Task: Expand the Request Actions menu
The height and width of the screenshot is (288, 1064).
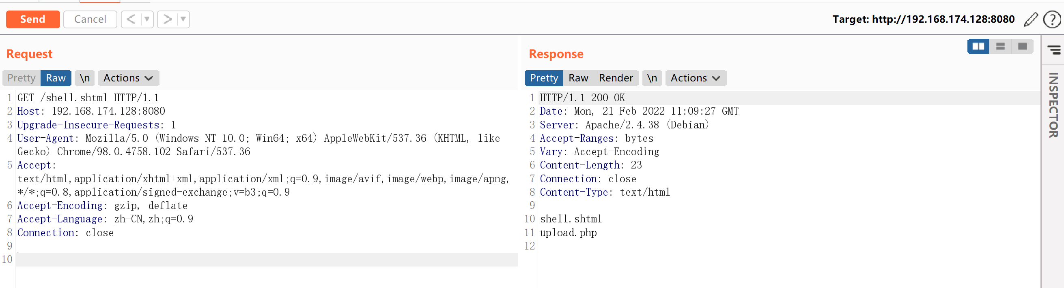Action: [x=128, y=78]
